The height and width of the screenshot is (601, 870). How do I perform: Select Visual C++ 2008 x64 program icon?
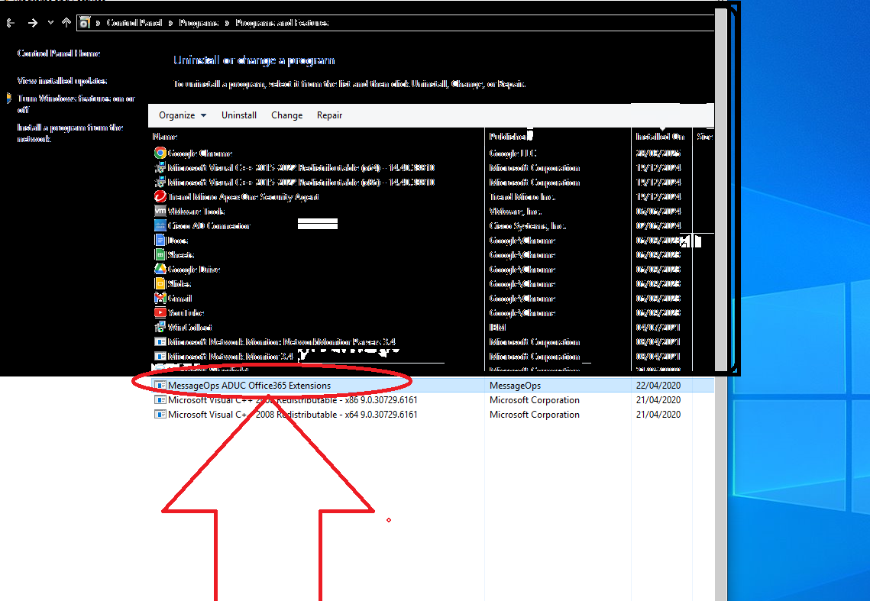click(160, 414)
